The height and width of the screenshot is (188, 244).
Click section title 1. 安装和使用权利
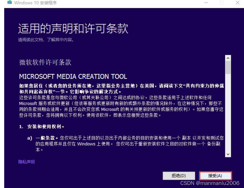pos(42,127)
